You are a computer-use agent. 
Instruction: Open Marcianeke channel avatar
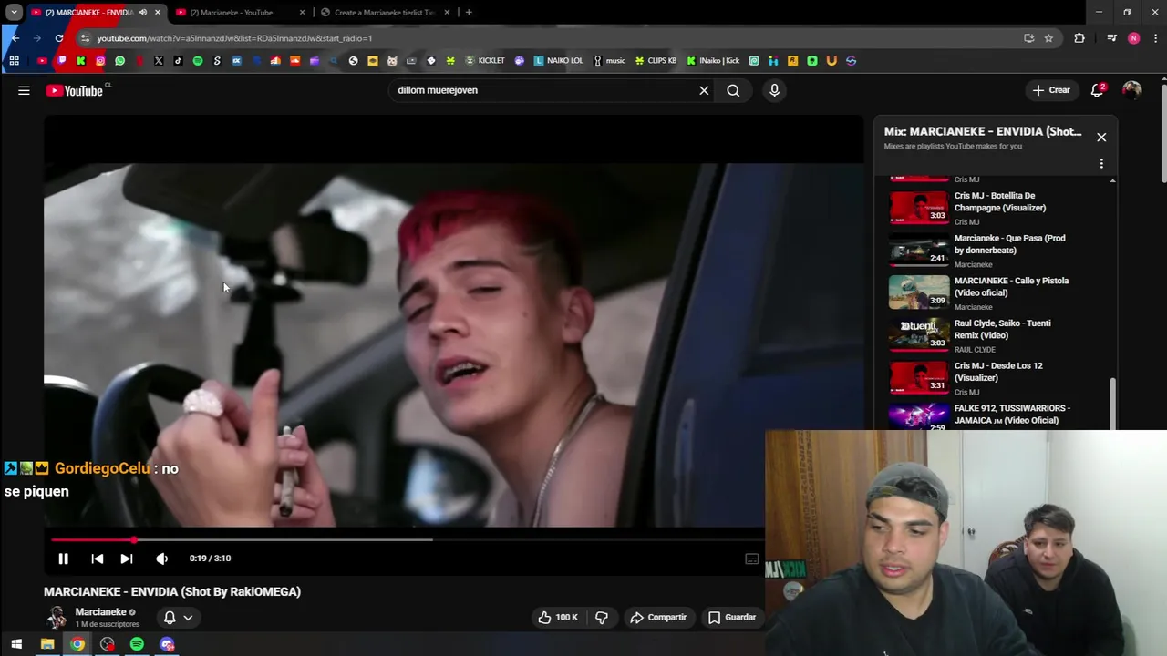click(x=57, y=617)
